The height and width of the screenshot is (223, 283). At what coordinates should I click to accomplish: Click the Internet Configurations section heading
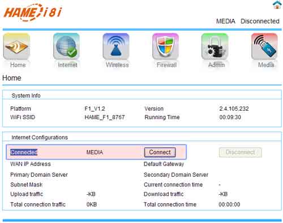(x=40, y=137)
